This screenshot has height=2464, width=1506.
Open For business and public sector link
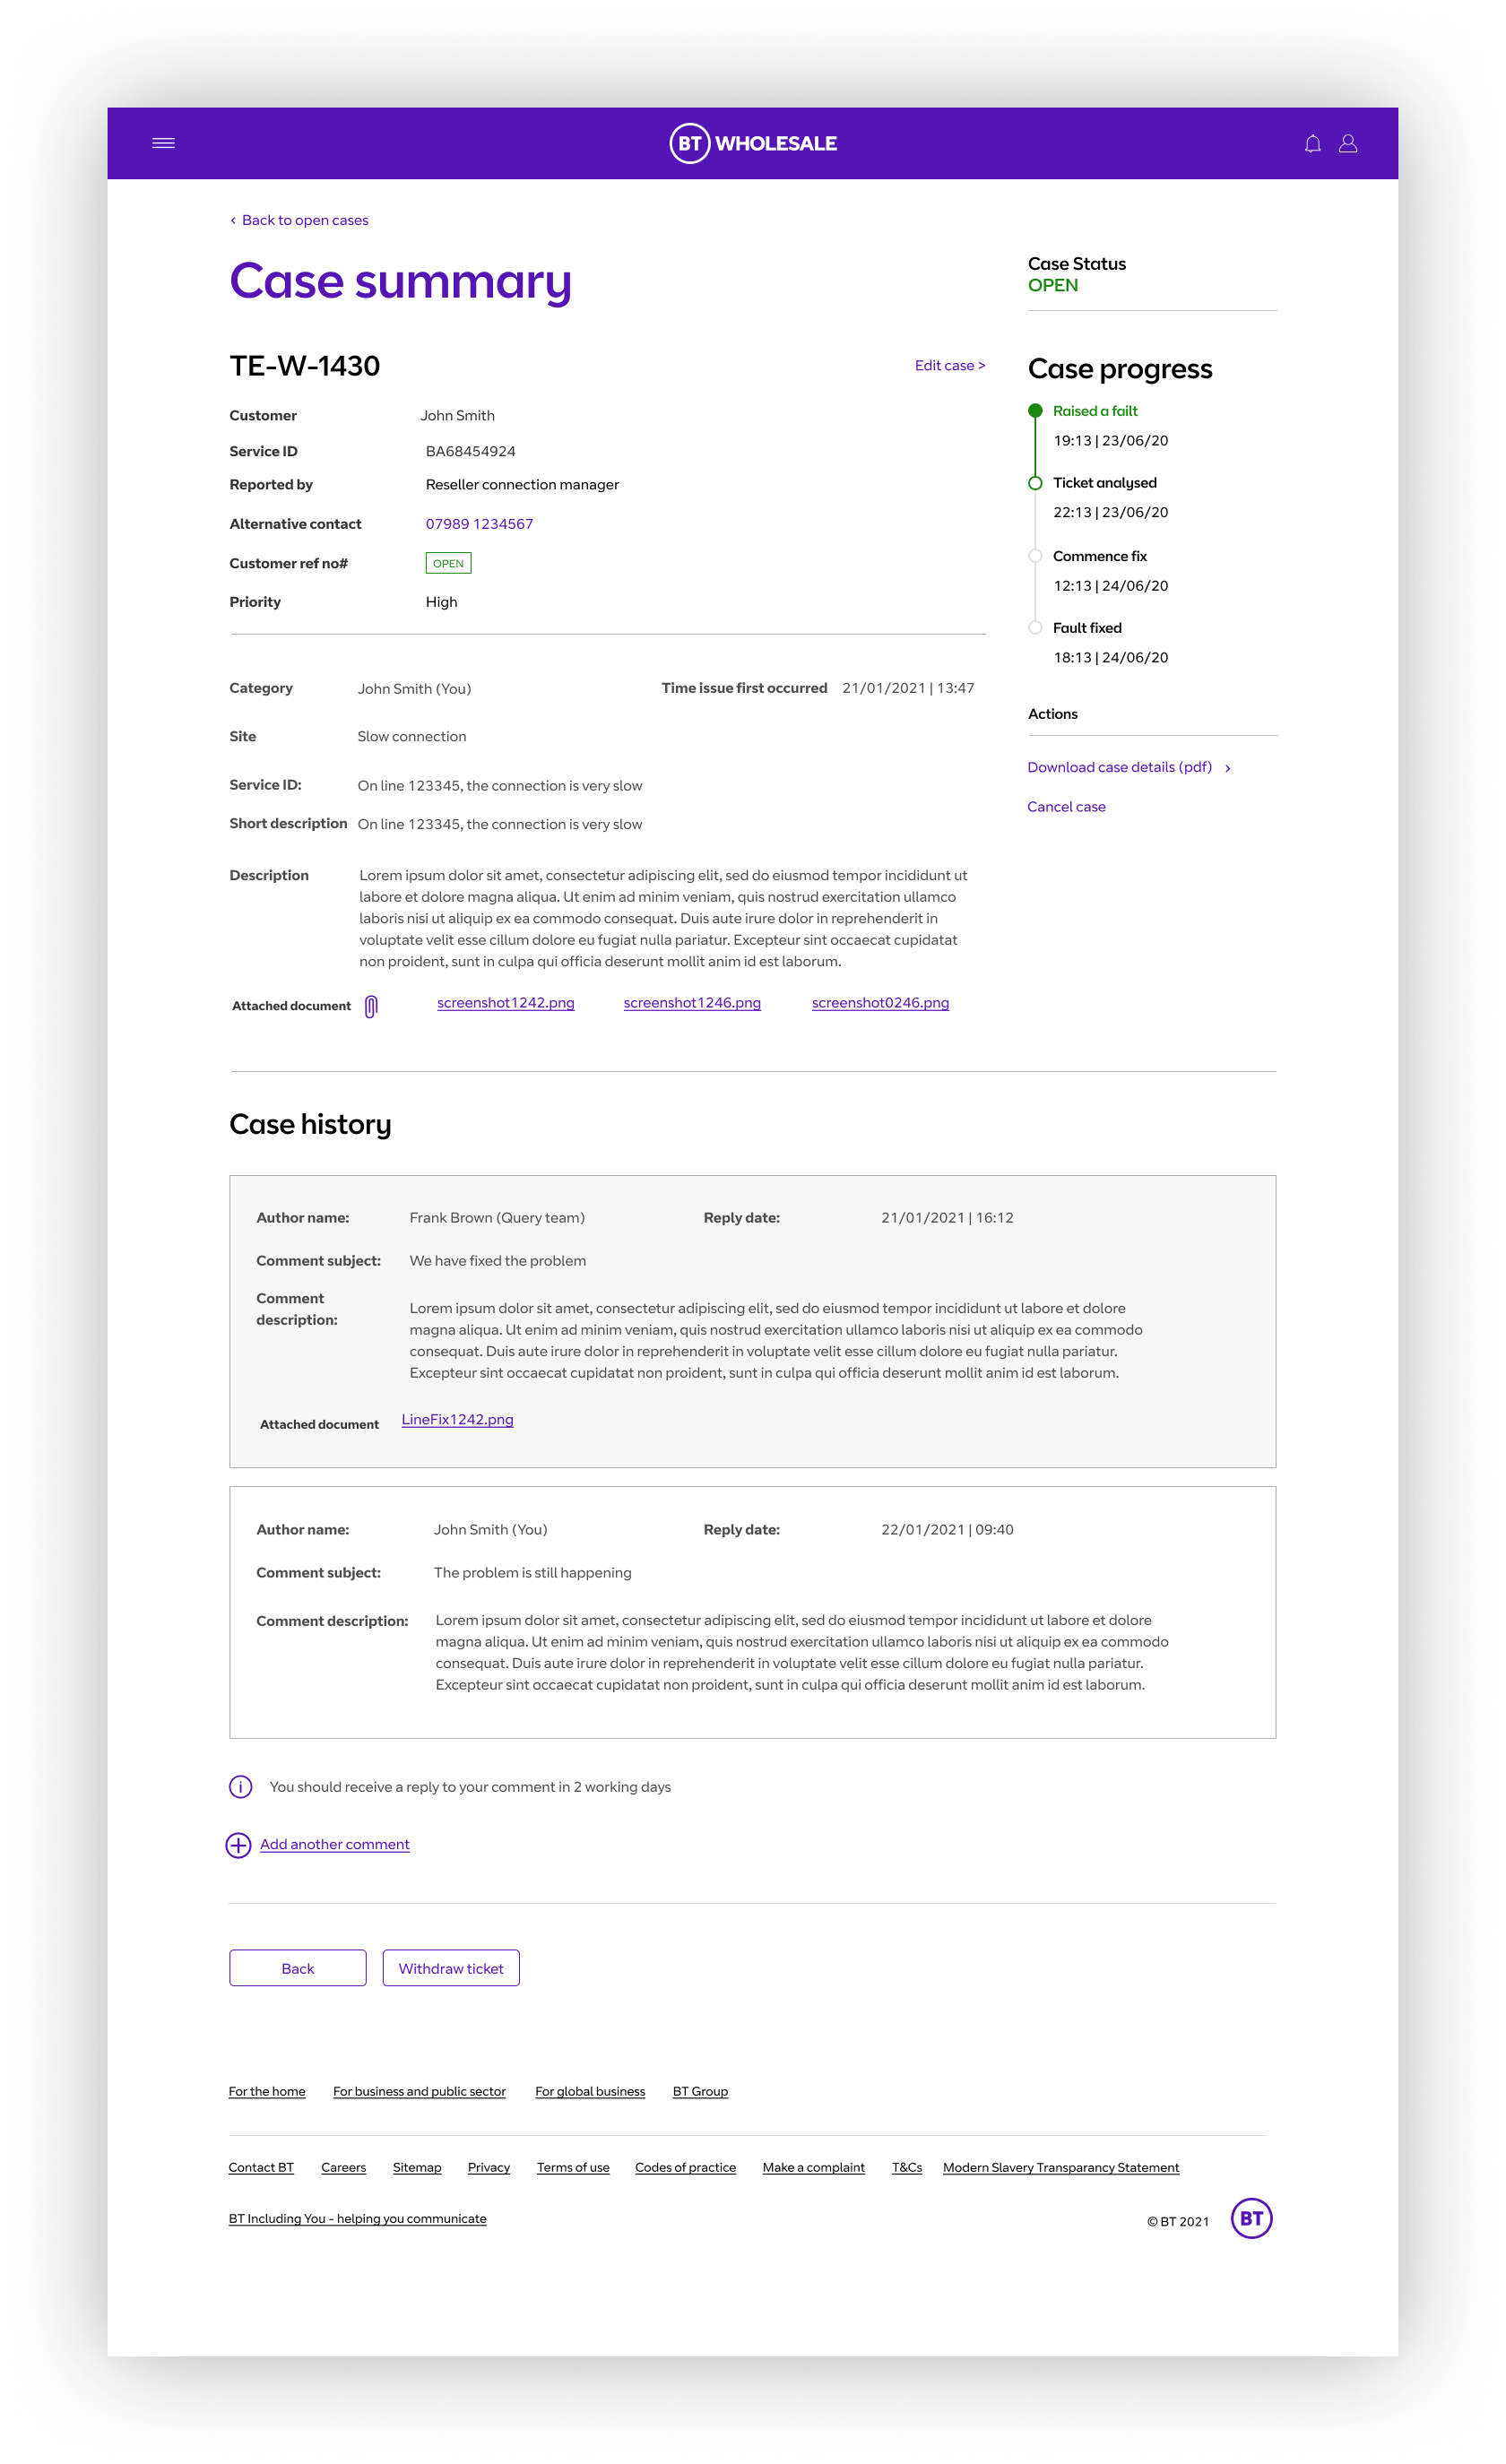[419, 2091]
